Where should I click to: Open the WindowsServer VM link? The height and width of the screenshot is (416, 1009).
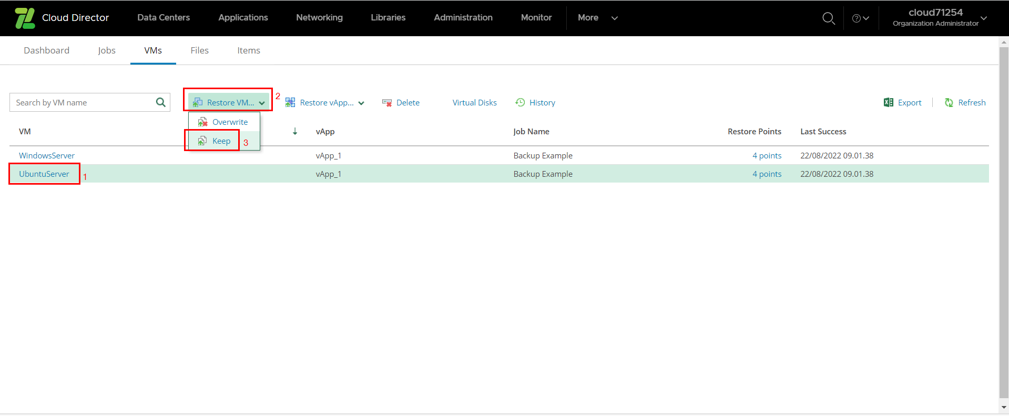click(47, 155)
